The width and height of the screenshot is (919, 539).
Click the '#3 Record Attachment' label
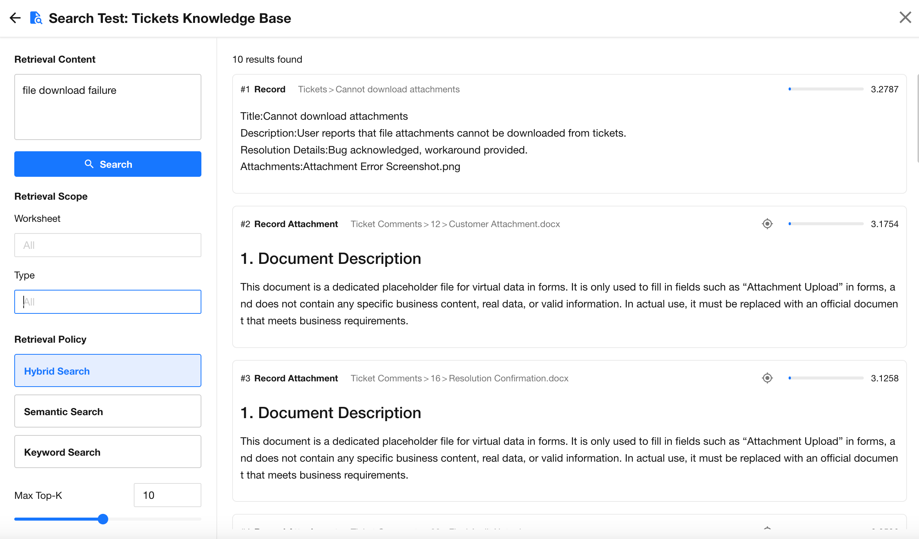click(289, 378)
